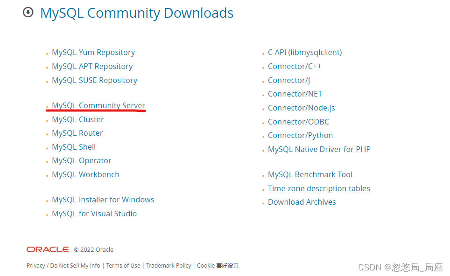
Task: Click the download circle icon beside the title
Action: point(28,12)
